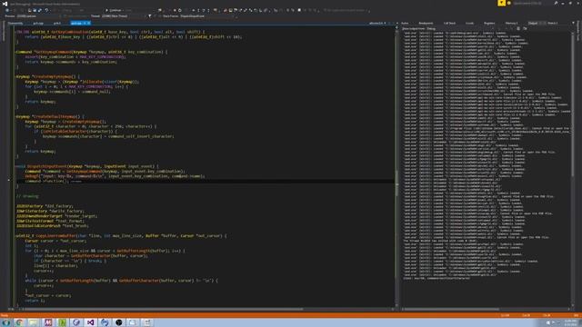Click the Clear All output icon

518,28
